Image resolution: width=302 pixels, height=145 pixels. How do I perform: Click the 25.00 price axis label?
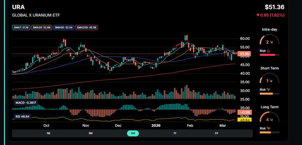245,99
